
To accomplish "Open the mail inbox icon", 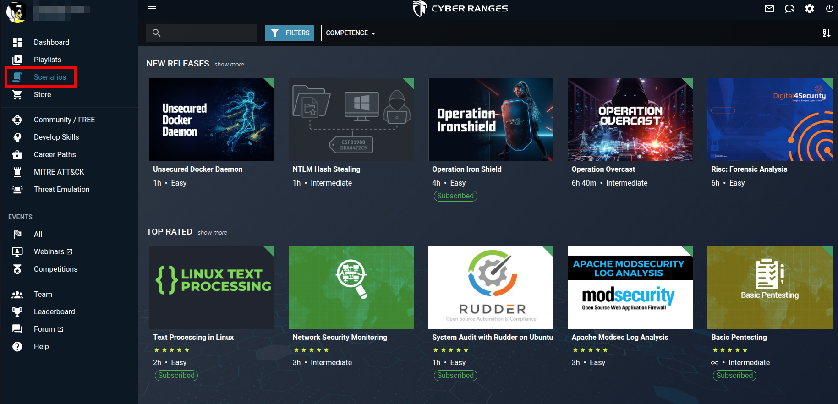I will click(769, 9).
